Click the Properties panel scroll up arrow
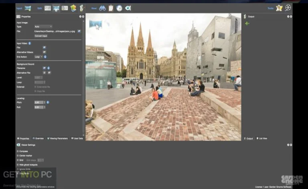 point(84,21)
